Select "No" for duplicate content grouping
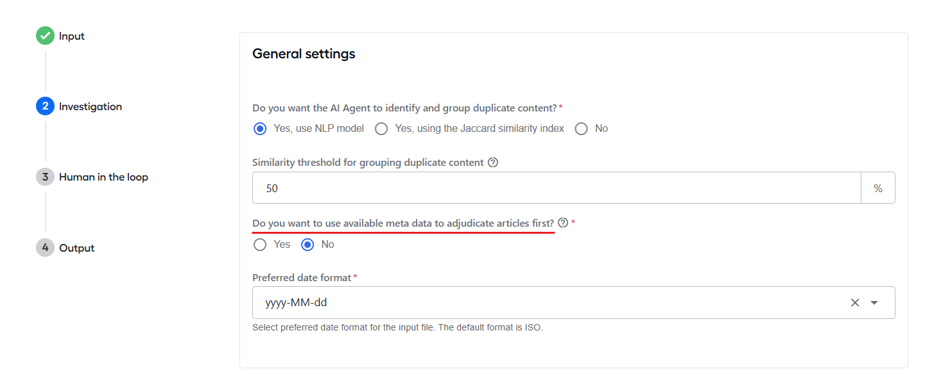Screen dimensions: 950x374 (x=582, y=129)
